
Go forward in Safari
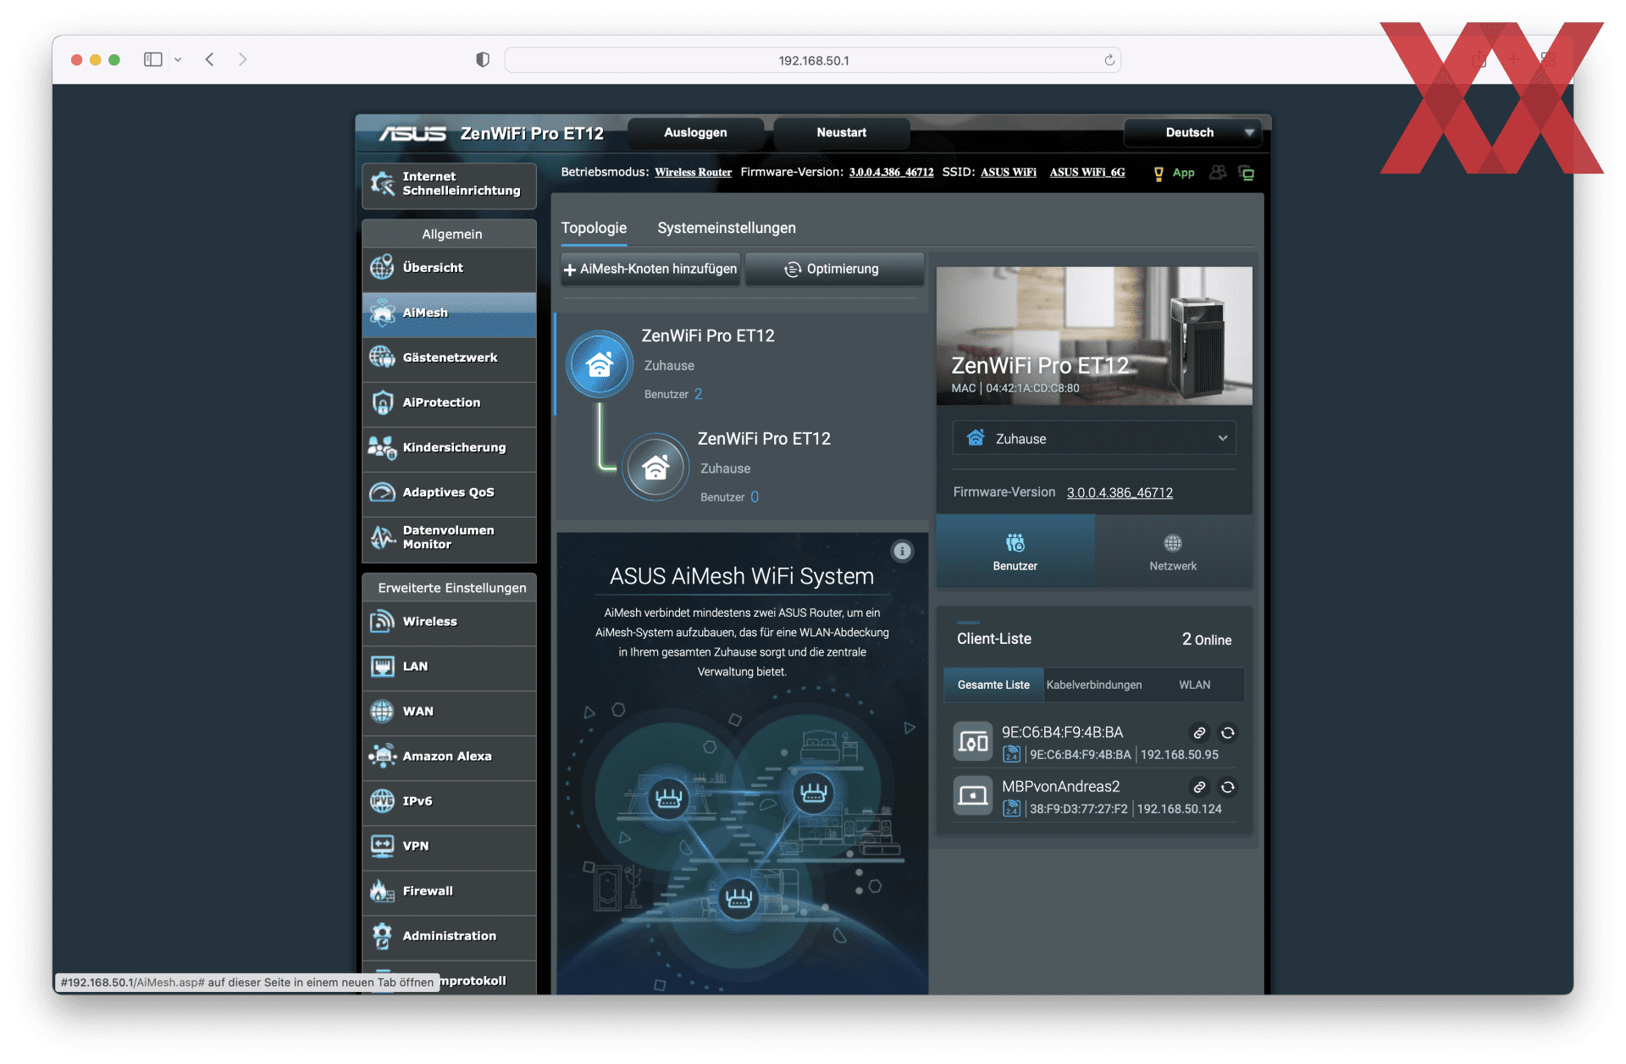[x=243, y=59]
